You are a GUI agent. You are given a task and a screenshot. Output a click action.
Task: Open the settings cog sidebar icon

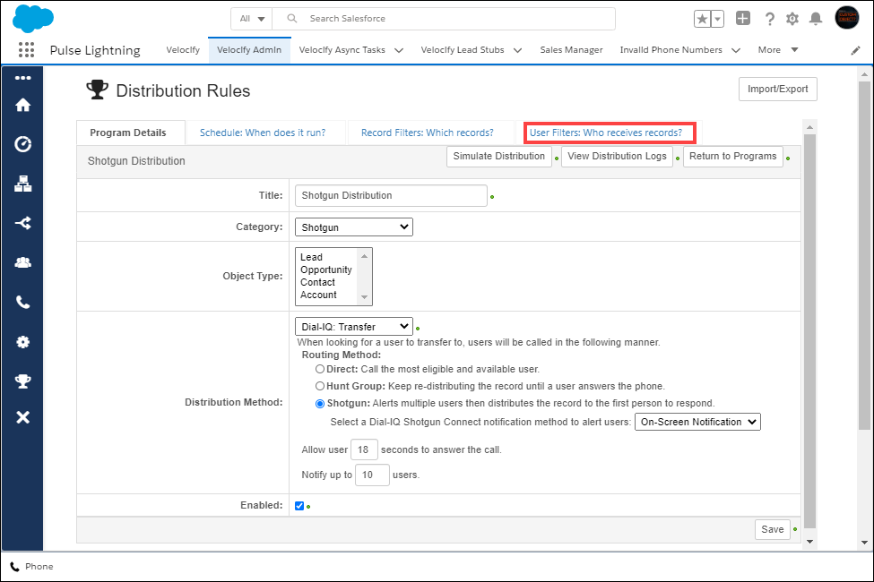22,342
